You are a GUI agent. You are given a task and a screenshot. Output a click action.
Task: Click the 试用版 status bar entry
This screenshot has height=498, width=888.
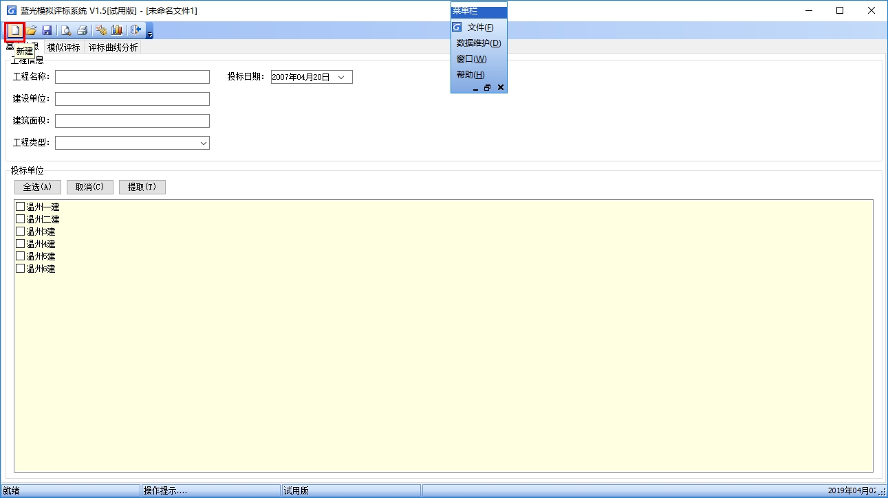pyautogui.click(x=296, y=490)
